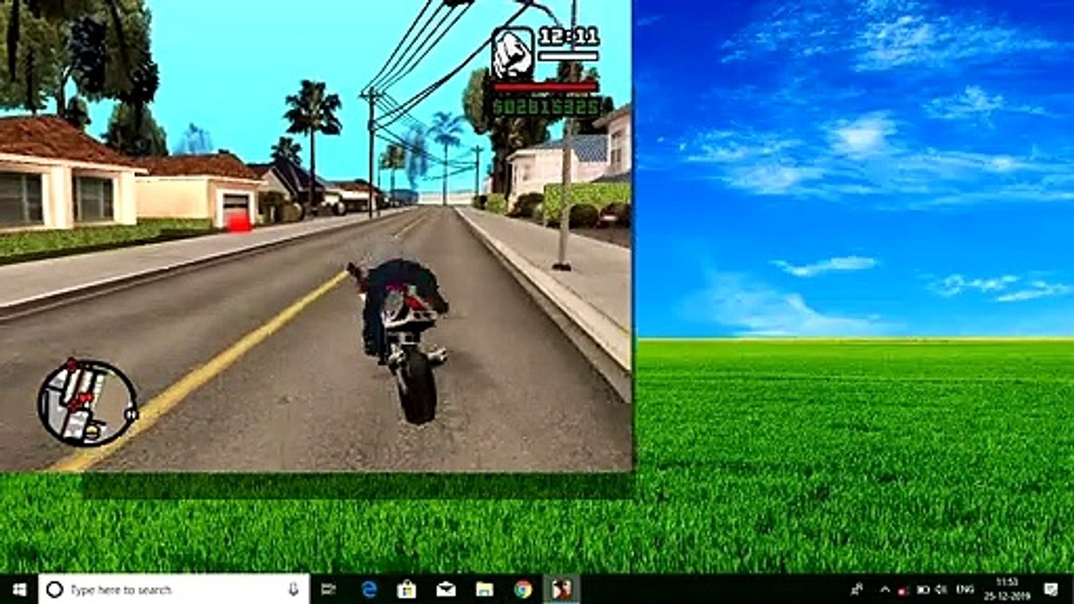This screenshot has width=1074, height=604.
Task: Open the Mail app from the taskbar
Action: [x=446, y=589]
